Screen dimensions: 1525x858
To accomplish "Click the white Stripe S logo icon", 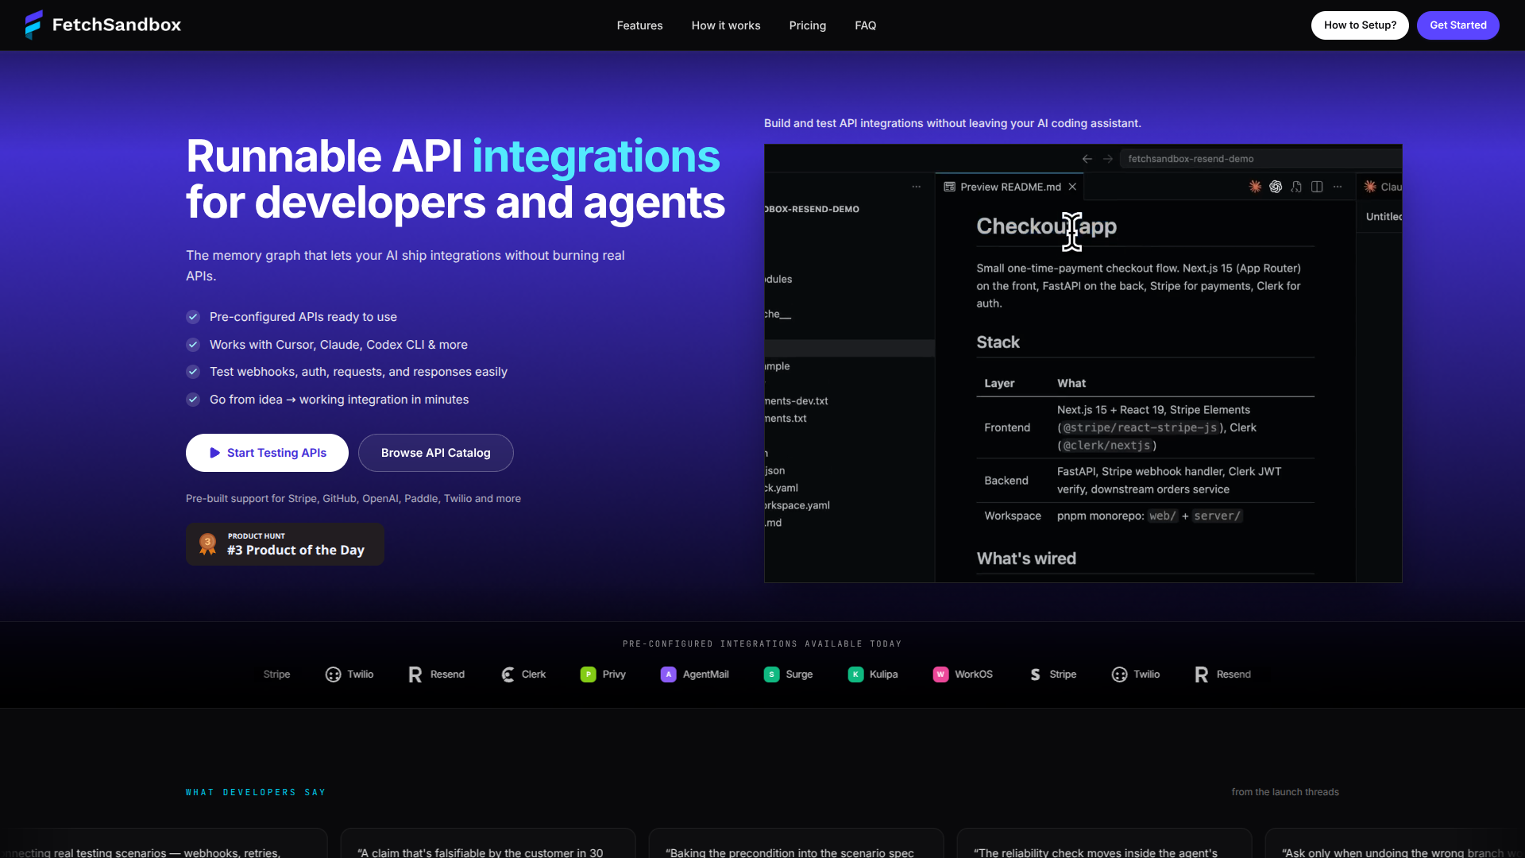I will coord(1035,674).
